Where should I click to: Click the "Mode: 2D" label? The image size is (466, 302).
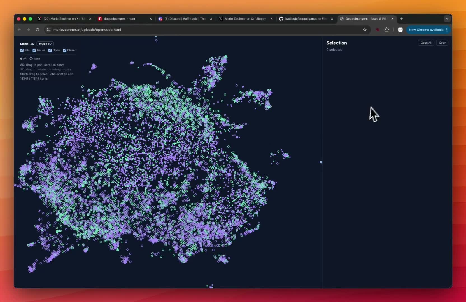27,44
